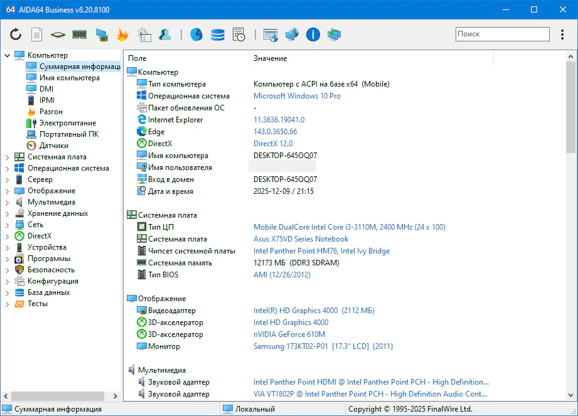Image resolution: width=578 pixels, height=416 pixels.
Task: Select Датчики in the sidebar tree
Action: pos(54,146)
